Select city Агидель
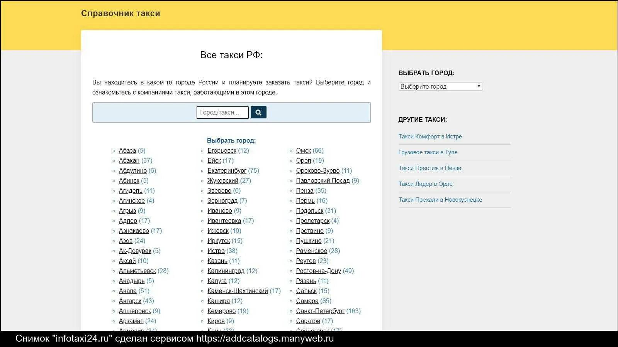The width and height of the screenshot is (618, 347). 131,191
